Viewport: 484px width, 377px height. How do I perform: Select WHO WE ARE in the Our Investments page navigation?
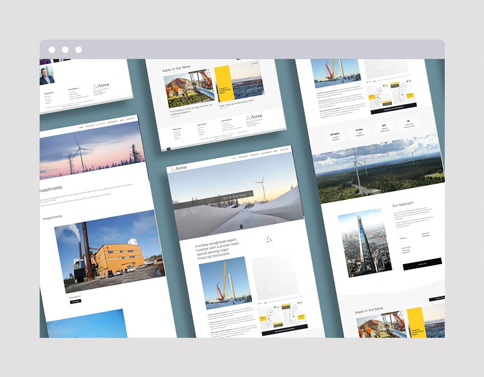(89, 126)
